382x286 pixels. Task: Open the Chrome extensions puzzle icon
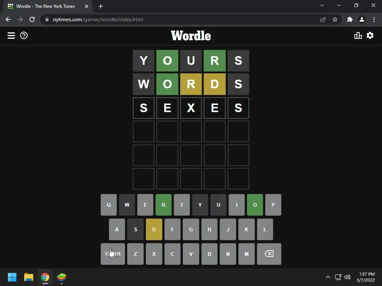tap(350, 19)
